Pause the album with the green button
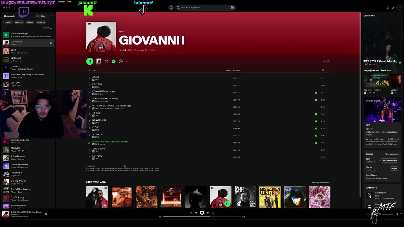This screenshot has width=404, height=227. (x=90, y=61)
